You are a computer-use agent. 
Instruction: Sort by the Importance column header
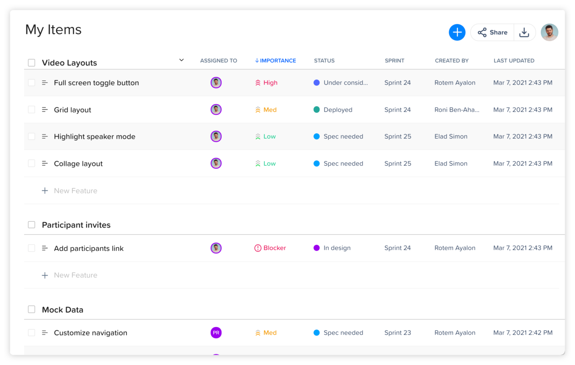[x=275, y=61]
